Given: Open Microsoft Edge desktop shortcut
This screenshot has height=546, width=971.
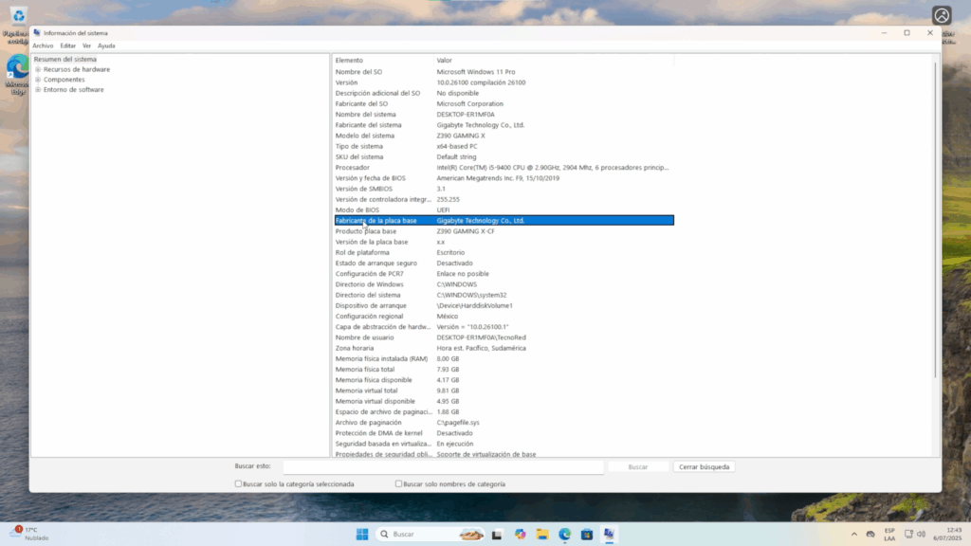Looking at the screenshot, I should coord(17,74).
